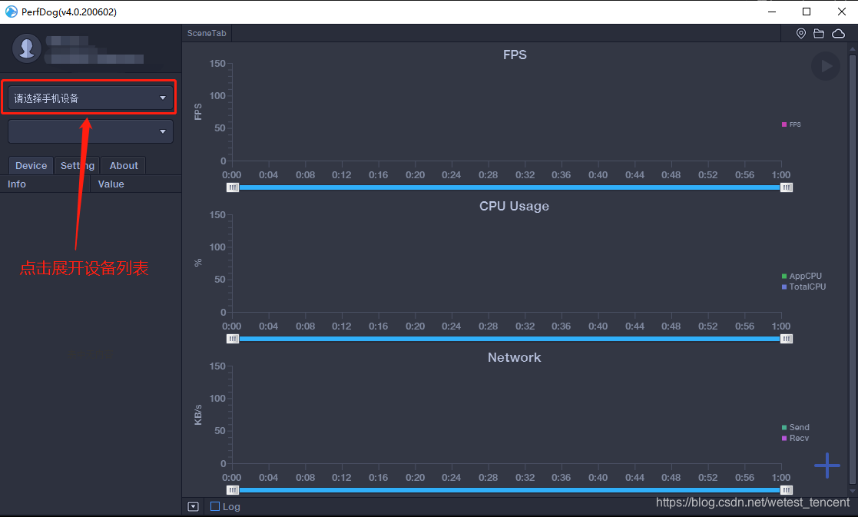This screenshot has height=517, width=858.
Task: Select the SceneTab tab
Action: [207, 33]
